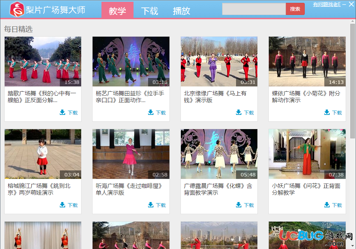Click the red 搜索 button
This screenshot has width=356, height=249.
(295, 9)
